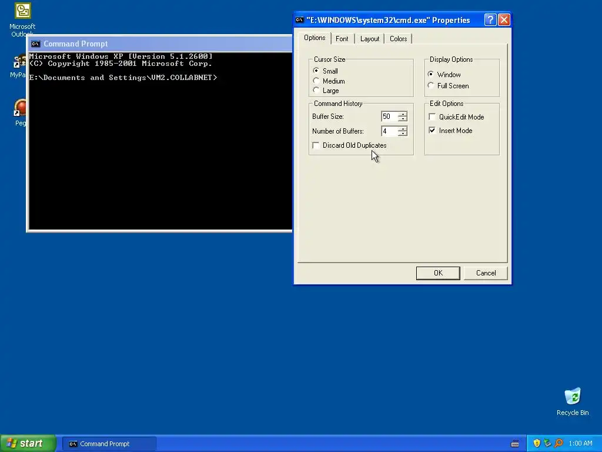Decrease Number of Buffers with down arrow
The width and height of the screenshot is (602, 452).
[402, 134]
